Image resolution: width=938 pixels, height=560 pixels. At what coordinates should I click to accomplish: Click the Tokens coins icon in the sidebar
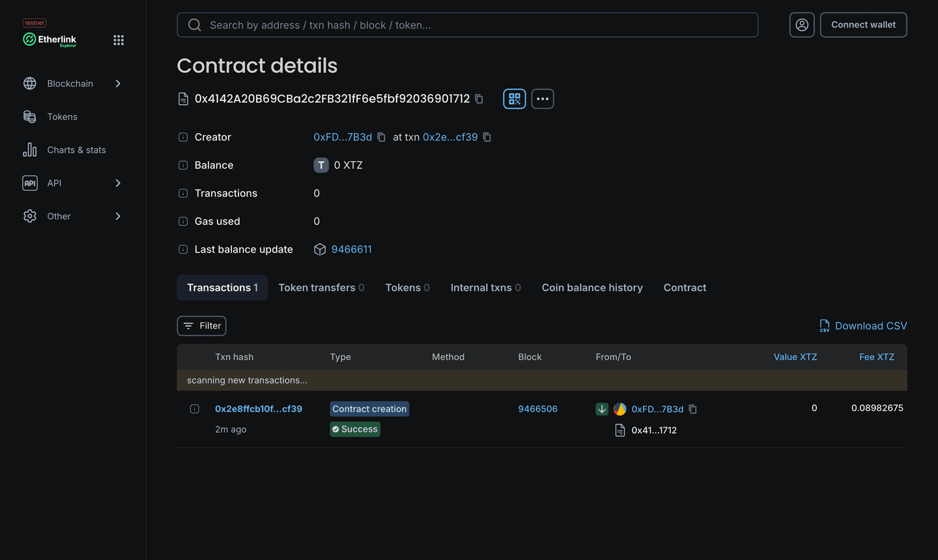pos(30,117)
